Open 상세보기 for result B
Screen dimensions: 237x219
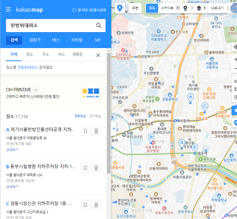(12, 187)
